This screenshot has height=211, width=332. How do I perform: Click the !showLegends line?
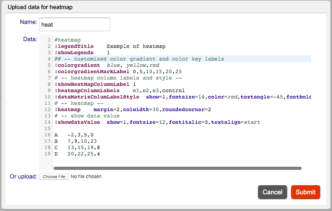[x=82, y=52]
